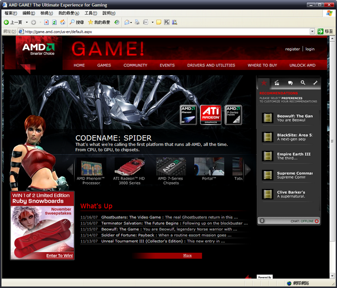337x288 pixels.
Task: Click carousel left arrow before AMD Phenom
Action: pyautogui.click(x=70, y=170)
